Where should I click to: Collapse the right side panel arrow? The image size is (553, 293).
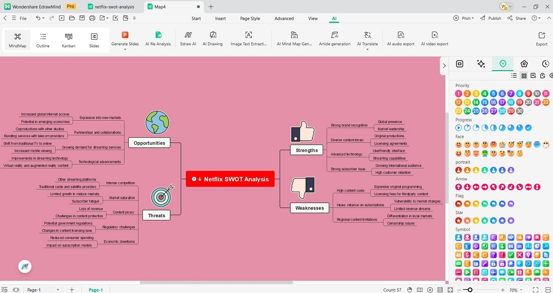click(x=444, y=66)
